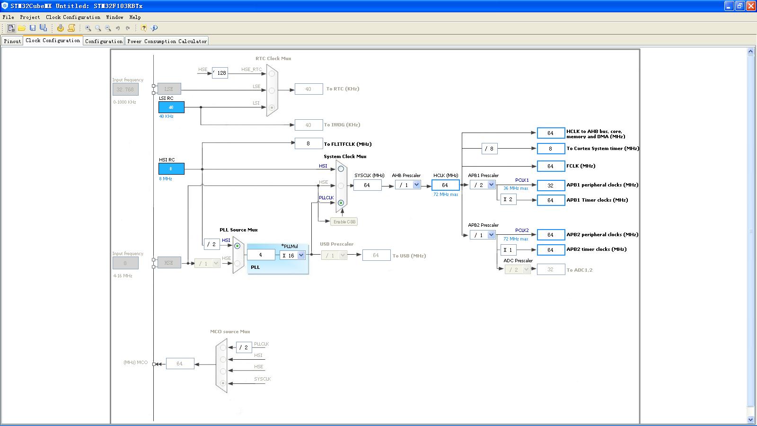
Task: Click the Redo arrow in the toolbar
Action: click(x=128, y=28)
